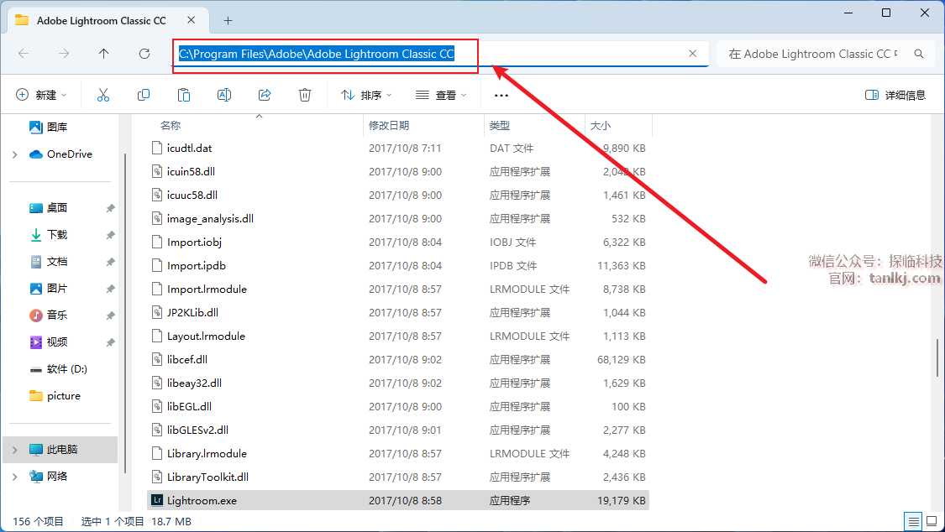Open the Sort options dropdown

point(366,95)
